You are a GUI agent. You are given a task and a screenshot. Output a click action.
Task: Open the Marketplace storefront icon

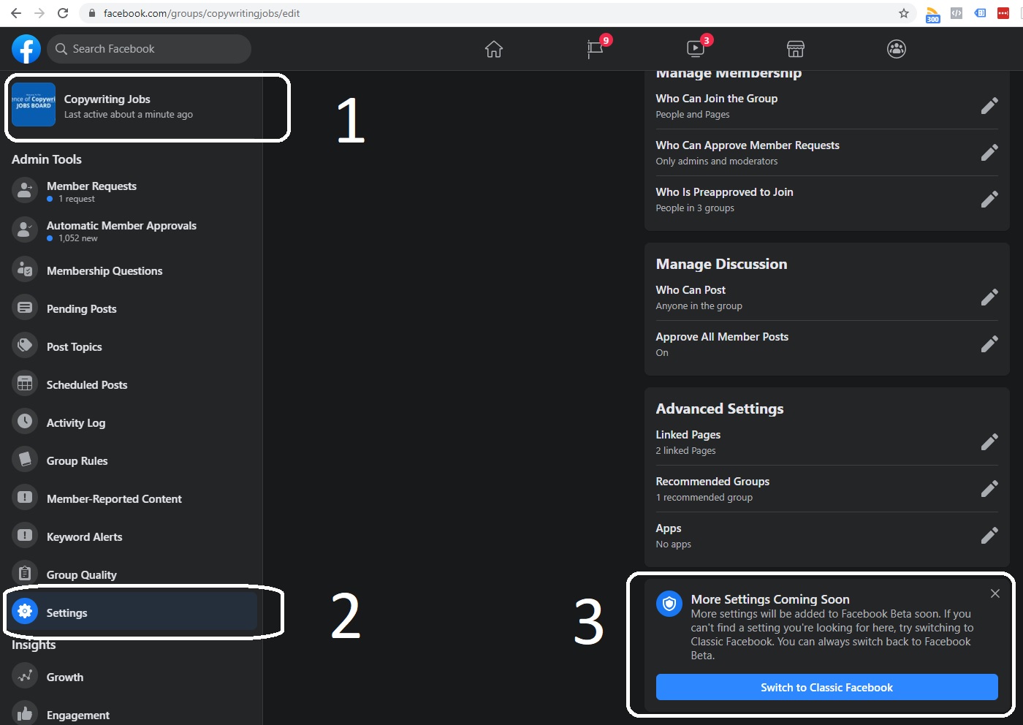(x=796, y=49)
